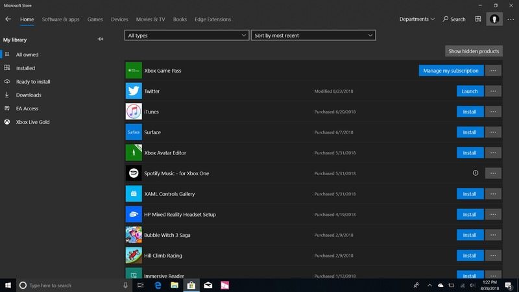This screenshot has height=292, width=519.
Task: Expand the Sort by most recent dropdown
Action: [313, 35]
